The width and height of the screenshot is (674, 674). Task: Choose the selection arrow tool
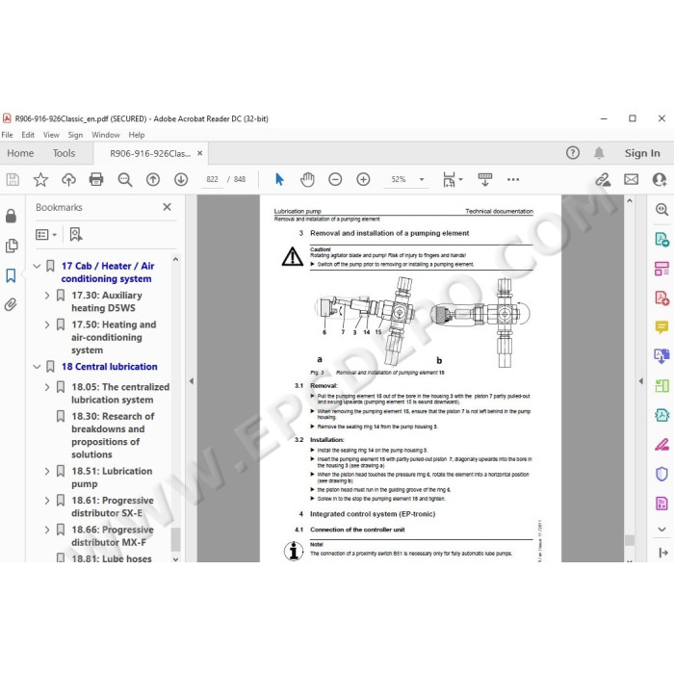(279, 179)
